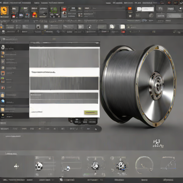Click the small page icon at the timeline bar's right end
The height and width of the screenshot is (183, 183).
[96, 129]
